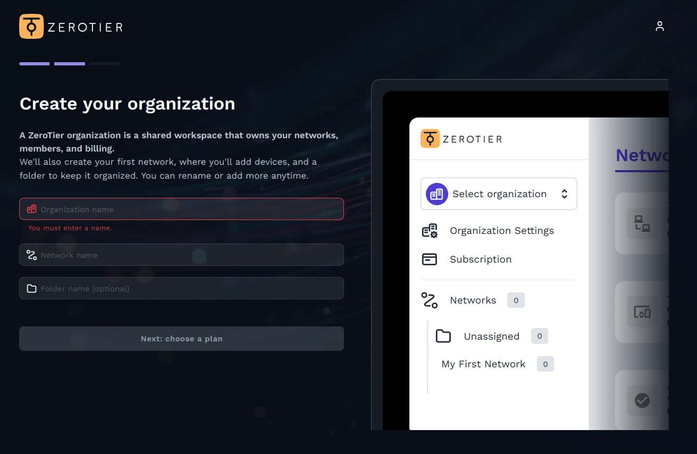
Task: Click the Subscription card icon
Action: 430,259
